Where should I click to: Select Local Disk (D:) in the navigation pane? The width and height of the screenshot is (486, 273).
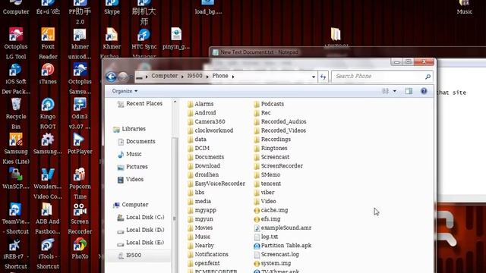pos(140,230)
